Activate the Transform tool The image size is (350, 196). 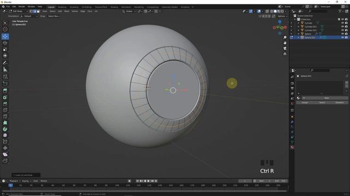(x=5, y=56)
